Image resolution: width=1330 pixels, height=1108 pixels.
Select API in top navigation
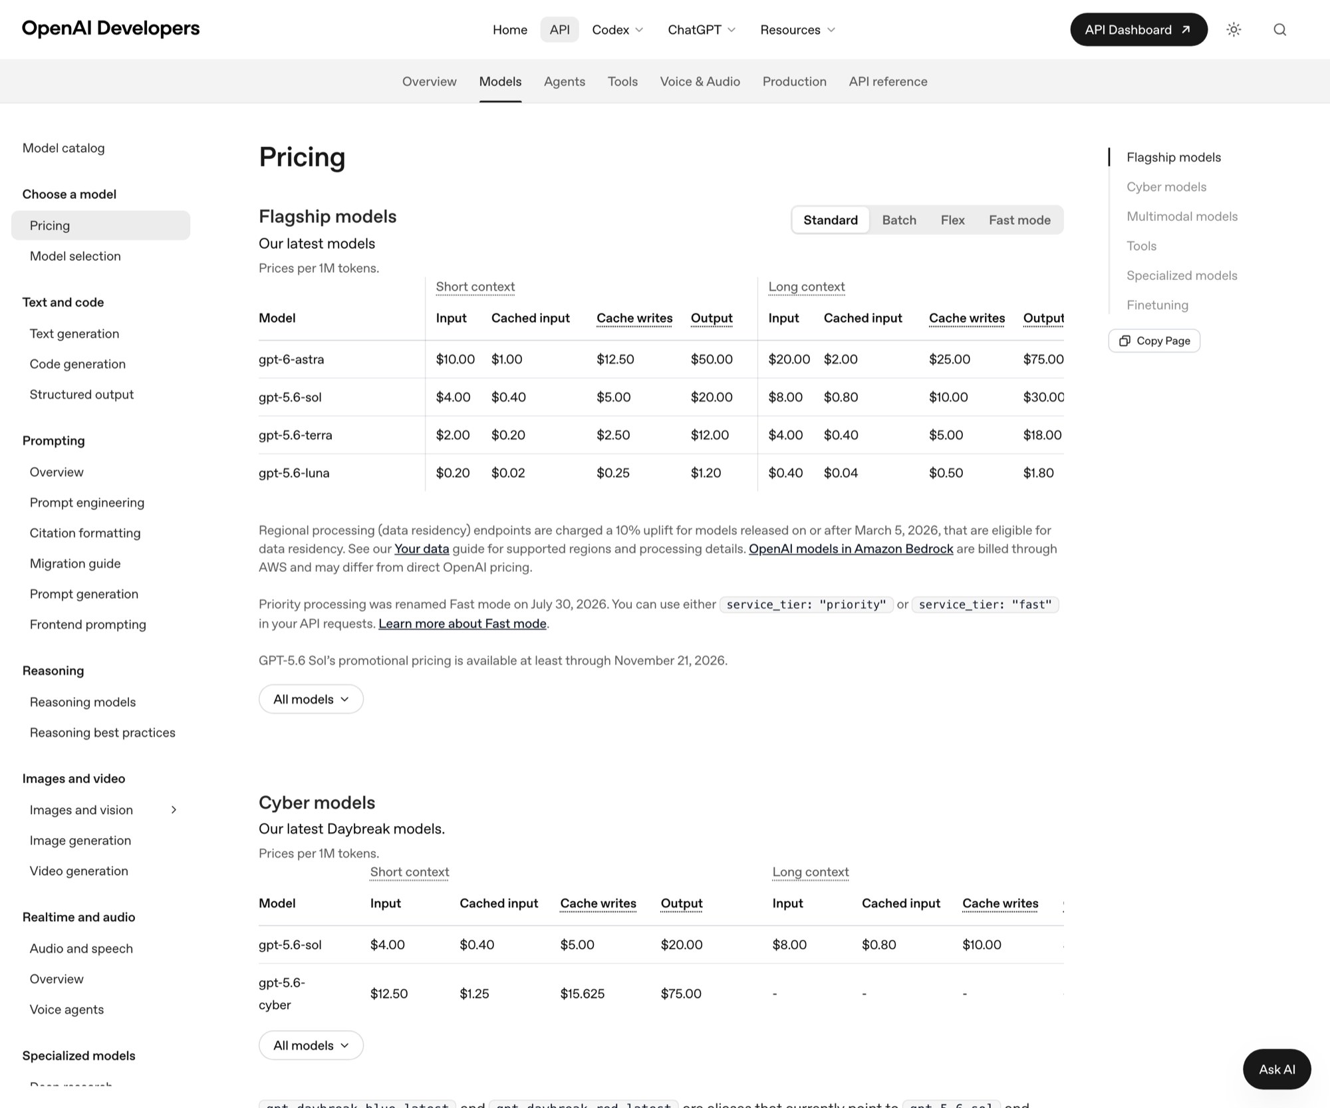(x=559, y=29)
